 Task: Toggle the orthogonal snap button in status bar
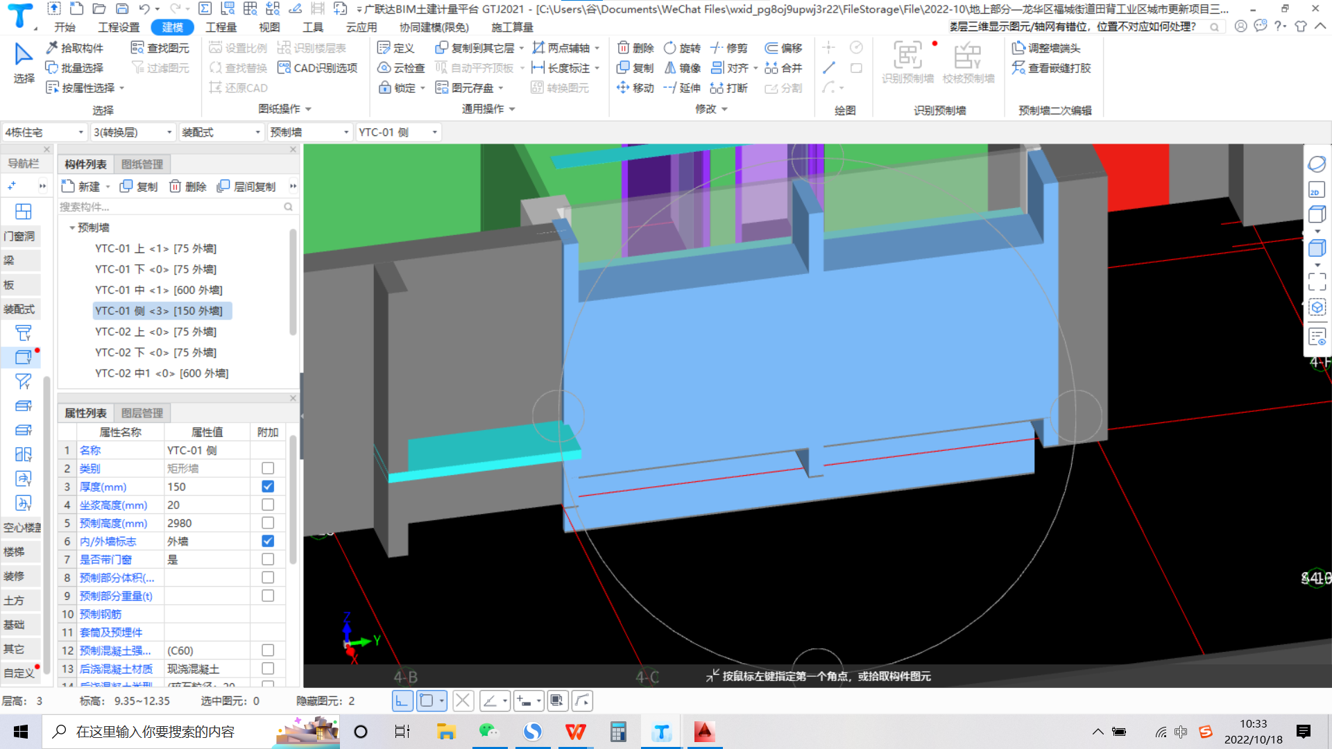[402, 701]
